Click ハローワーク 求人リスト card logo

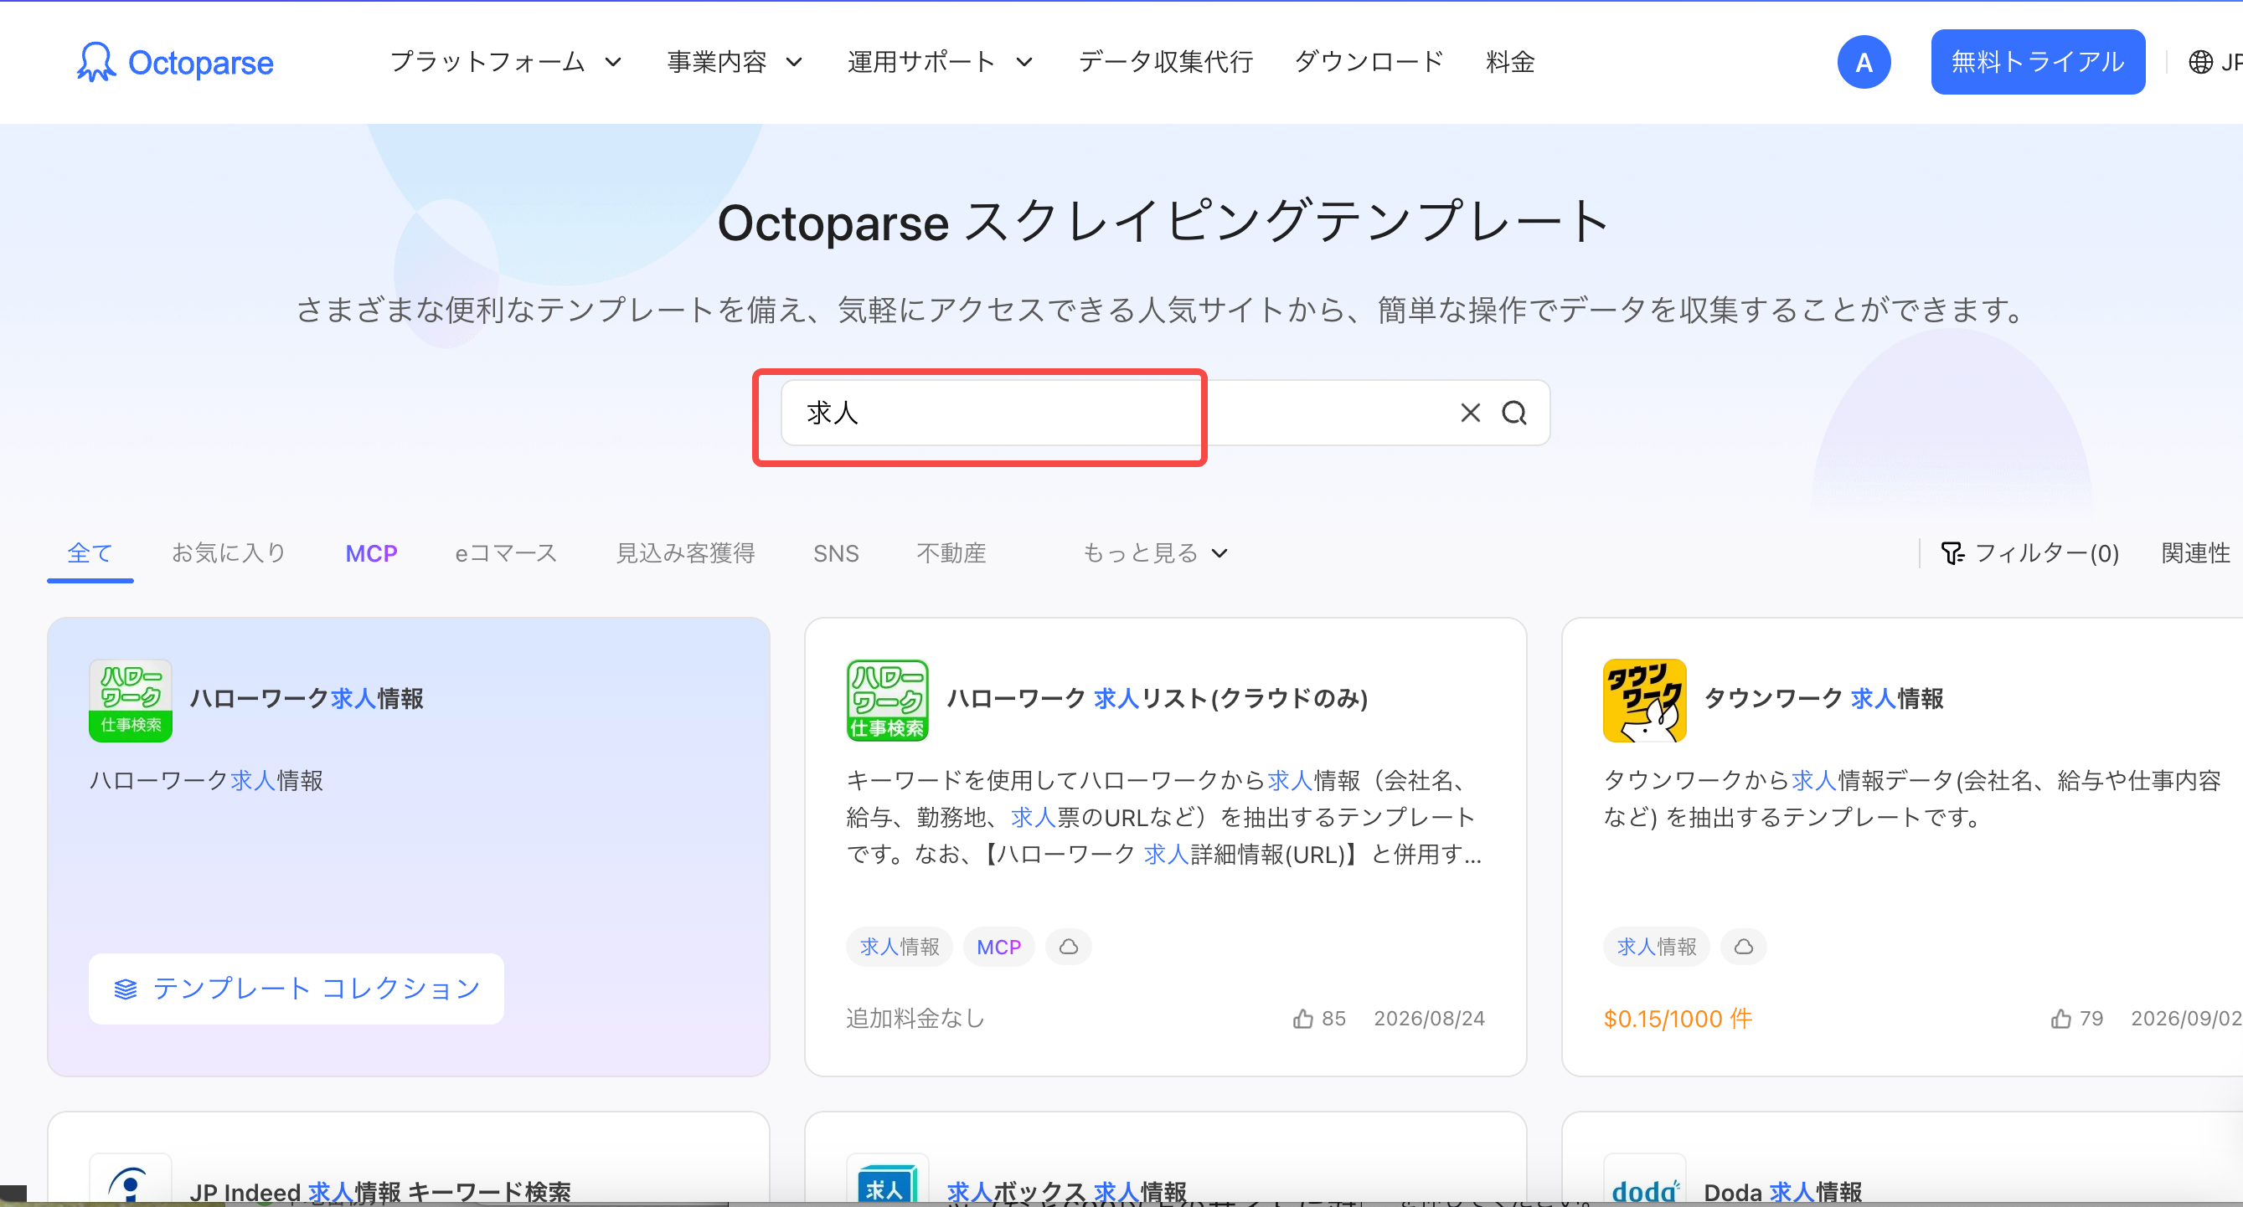click(x=887, y=700)
